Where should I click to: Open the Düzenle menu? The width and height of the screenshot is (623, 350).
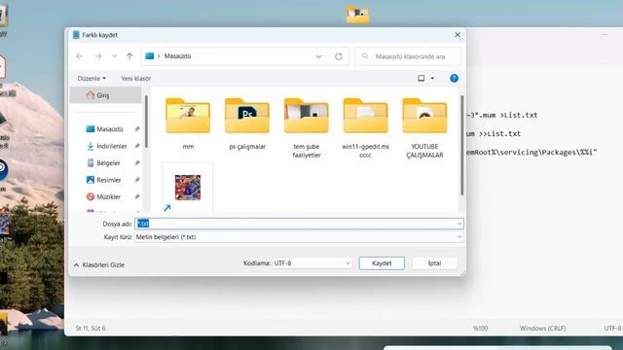pos(92,78)
